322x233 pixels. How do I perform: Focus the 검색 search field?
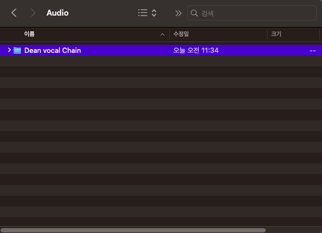point(252,13)
